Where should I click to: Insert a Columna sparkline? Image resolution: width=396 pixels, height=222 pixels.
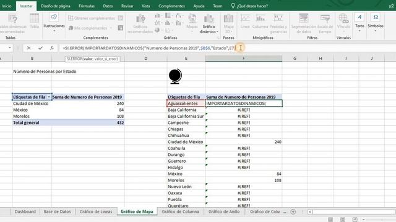click(x=260, y=21)
